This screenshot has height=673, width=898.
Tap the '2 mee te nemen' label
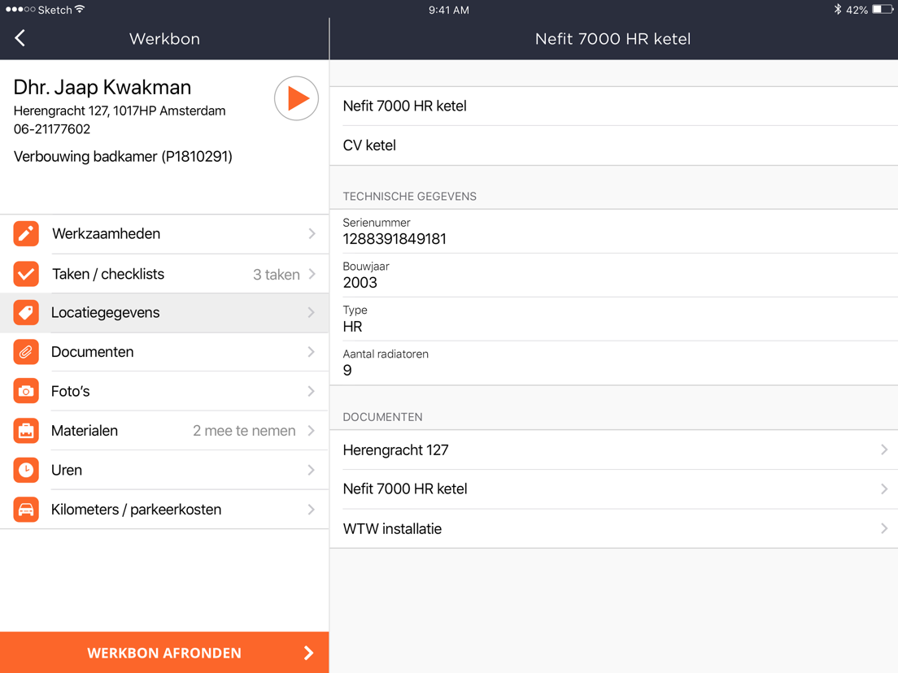pyautogui.click(x=245, y=431)
